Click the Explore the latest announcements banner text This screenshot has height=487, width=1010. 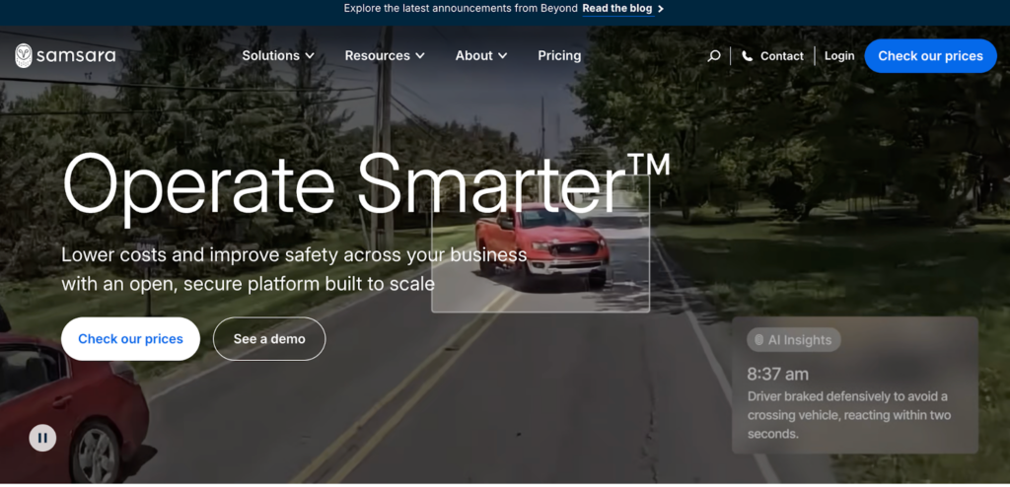[461, 8]
